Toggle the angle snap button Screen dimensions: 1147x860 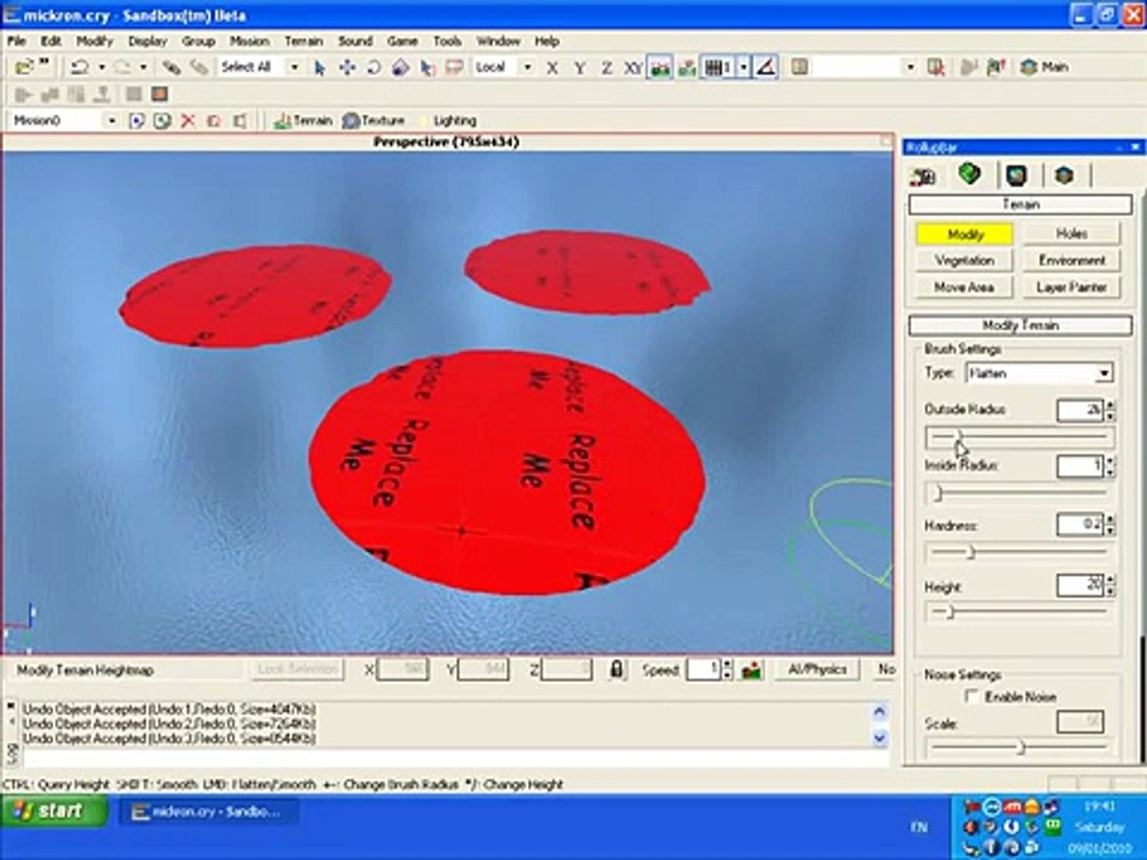766,68
